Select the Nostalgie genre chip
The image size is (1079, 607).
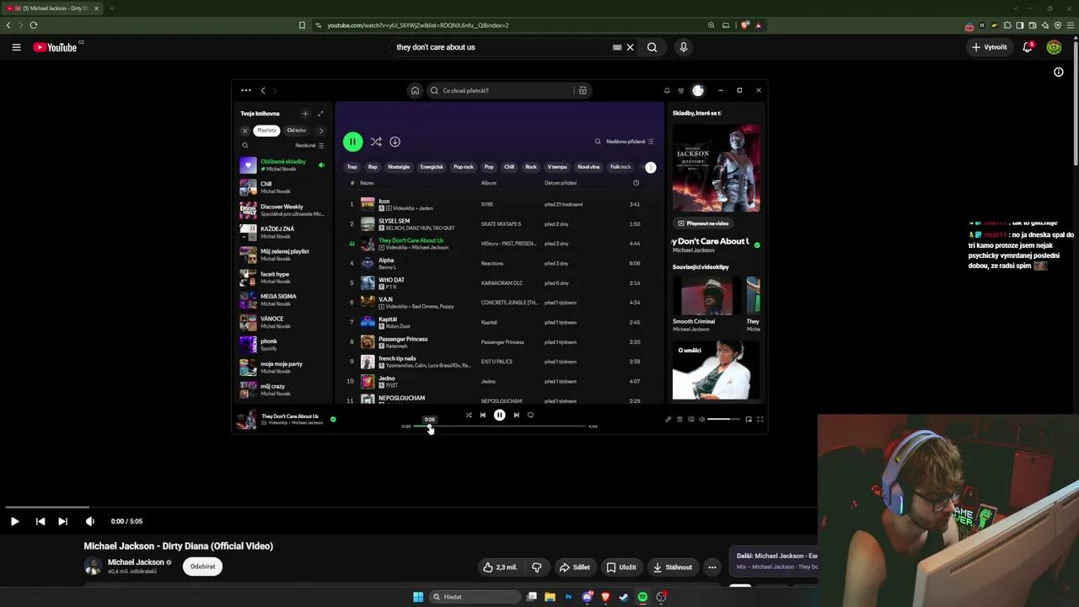[x=399, y=167]
